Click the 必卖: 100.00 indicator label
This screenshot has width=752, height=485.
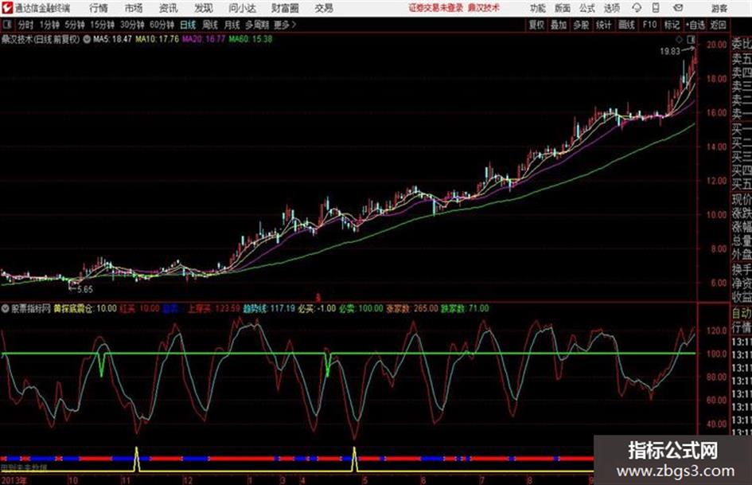[x=360, y=309]
